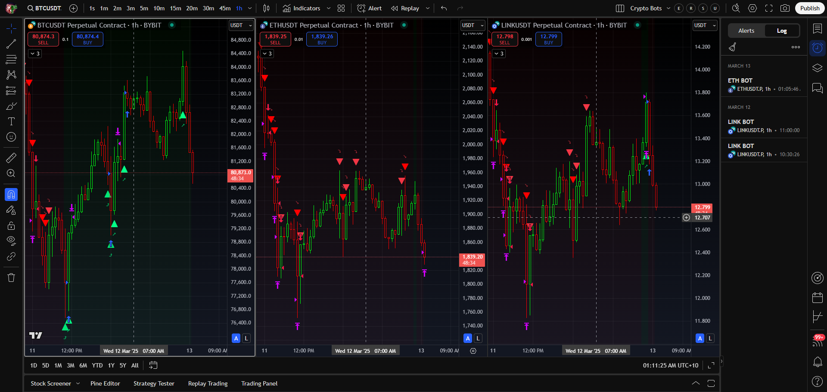Select the ruler measure tool
The height and width of the screenshot is (392, 827).
(x=11, y=157)
